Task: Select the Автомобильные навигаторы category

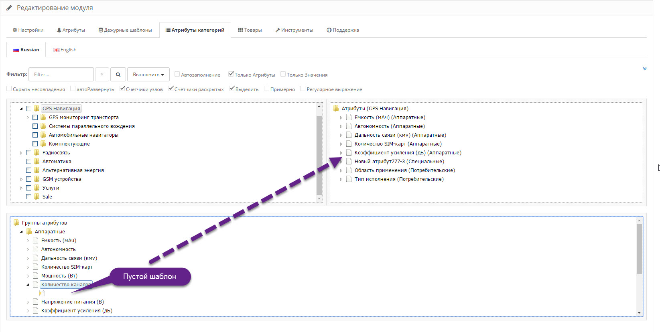Action: (83, 135)
